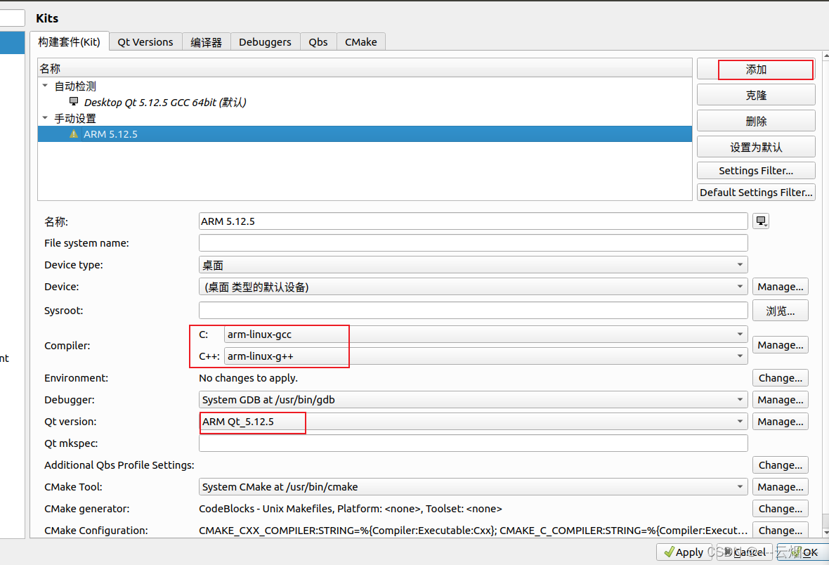Click the Apply button with green checkmark
829x565 pixels.
coord(683,552)
